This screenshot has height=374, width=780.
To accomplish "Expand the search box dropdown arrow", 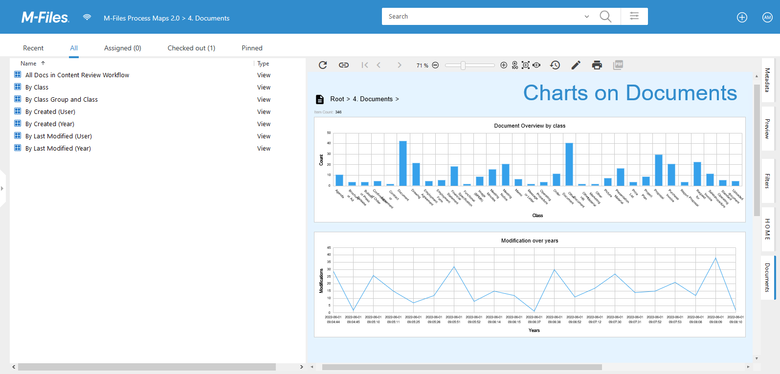I will 587,17.
